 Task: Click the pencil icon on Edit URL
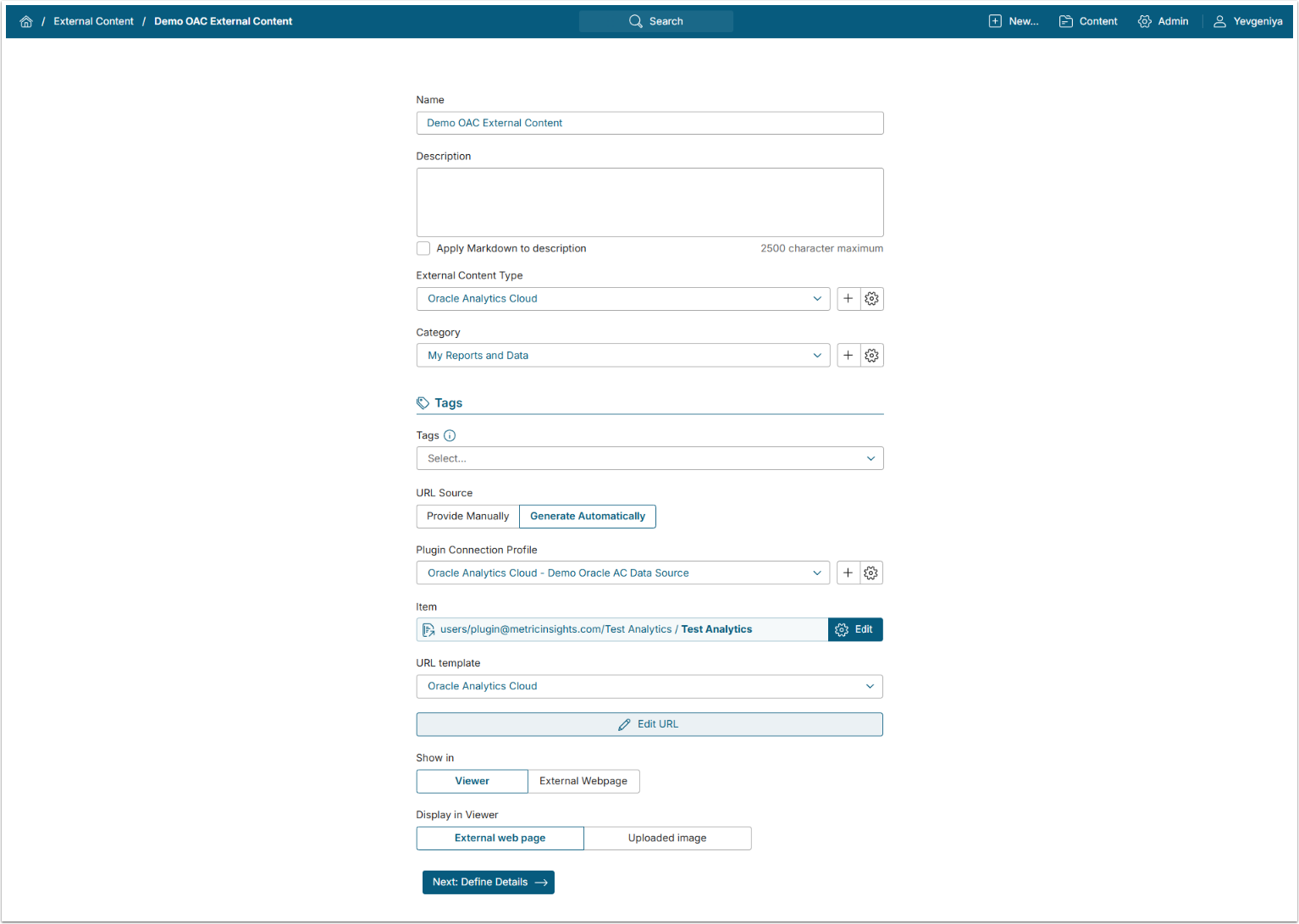pos(624,725)
